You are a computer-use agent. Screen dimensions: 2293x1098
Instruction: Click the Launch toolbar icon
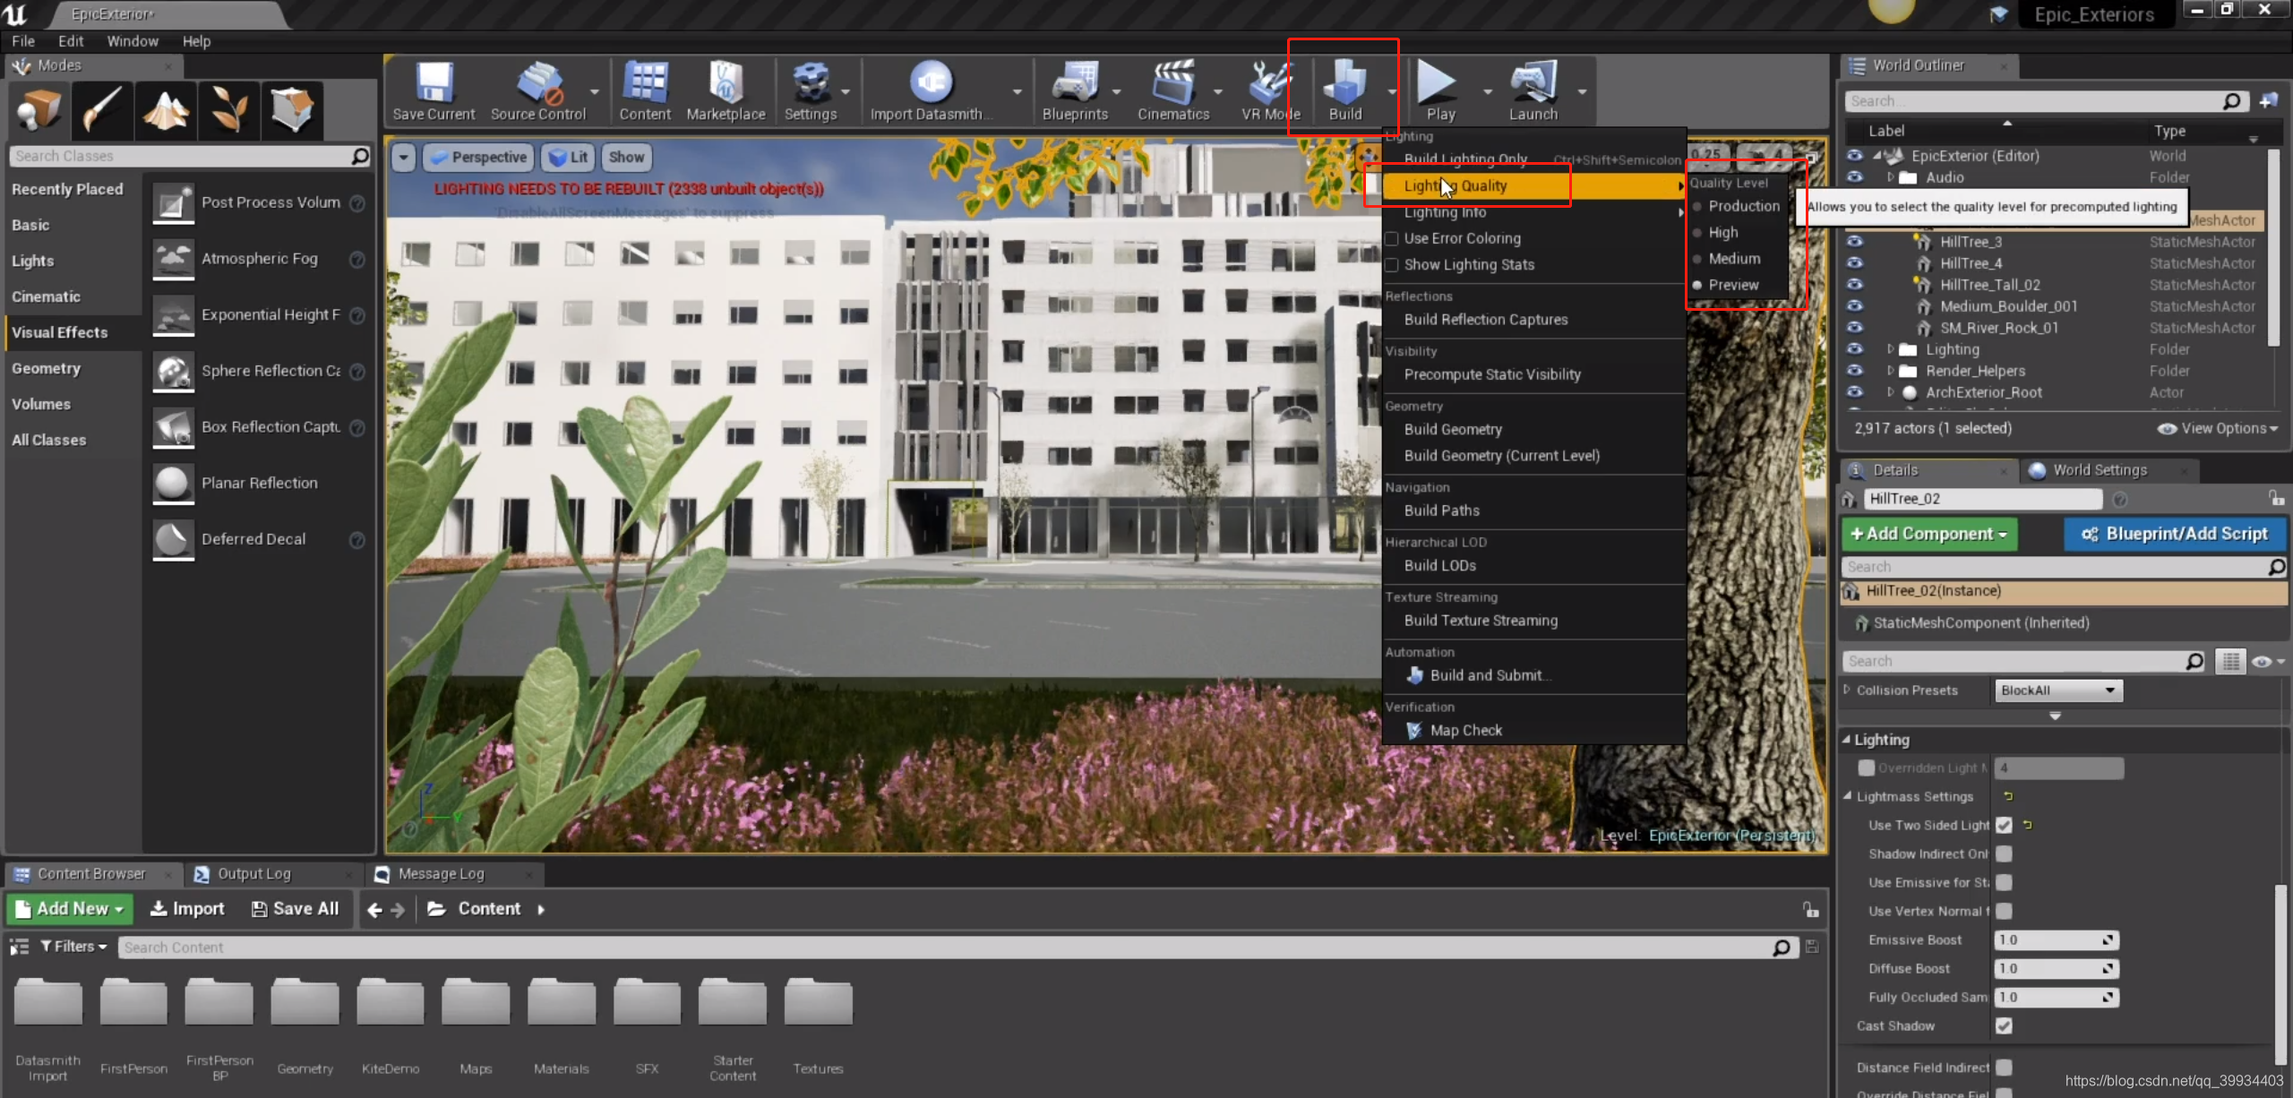click(x=1533, y=90)
